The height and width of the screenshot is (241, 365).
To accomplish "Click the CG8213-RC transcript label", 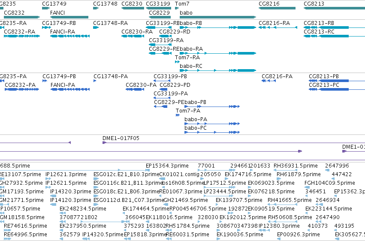I will pyautogui.click(x=319, y=32).
